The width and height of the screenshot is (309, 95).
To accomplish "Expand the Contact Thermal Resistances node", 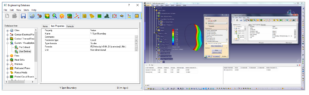I will tap(8, 39).
